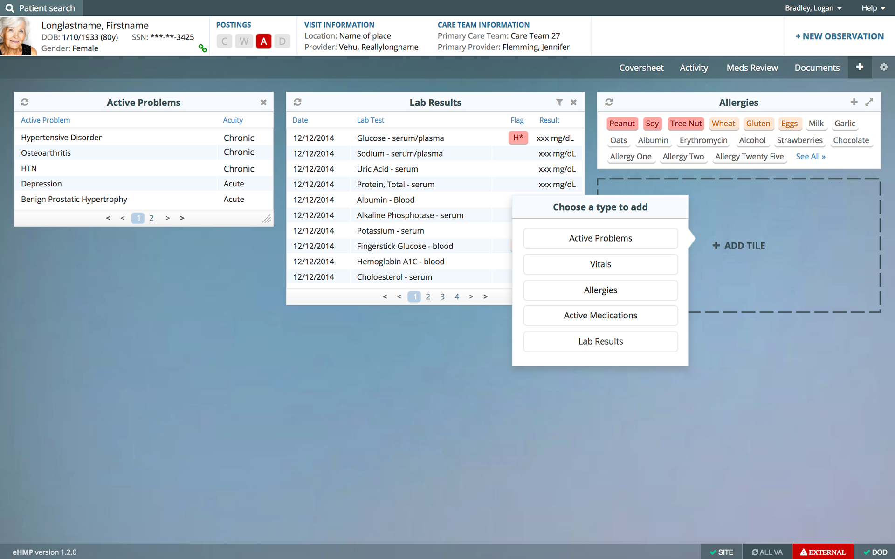Refresh the Allergies tile
The height and width of the screenshot is (559, 895).
[x=609, y=102]
